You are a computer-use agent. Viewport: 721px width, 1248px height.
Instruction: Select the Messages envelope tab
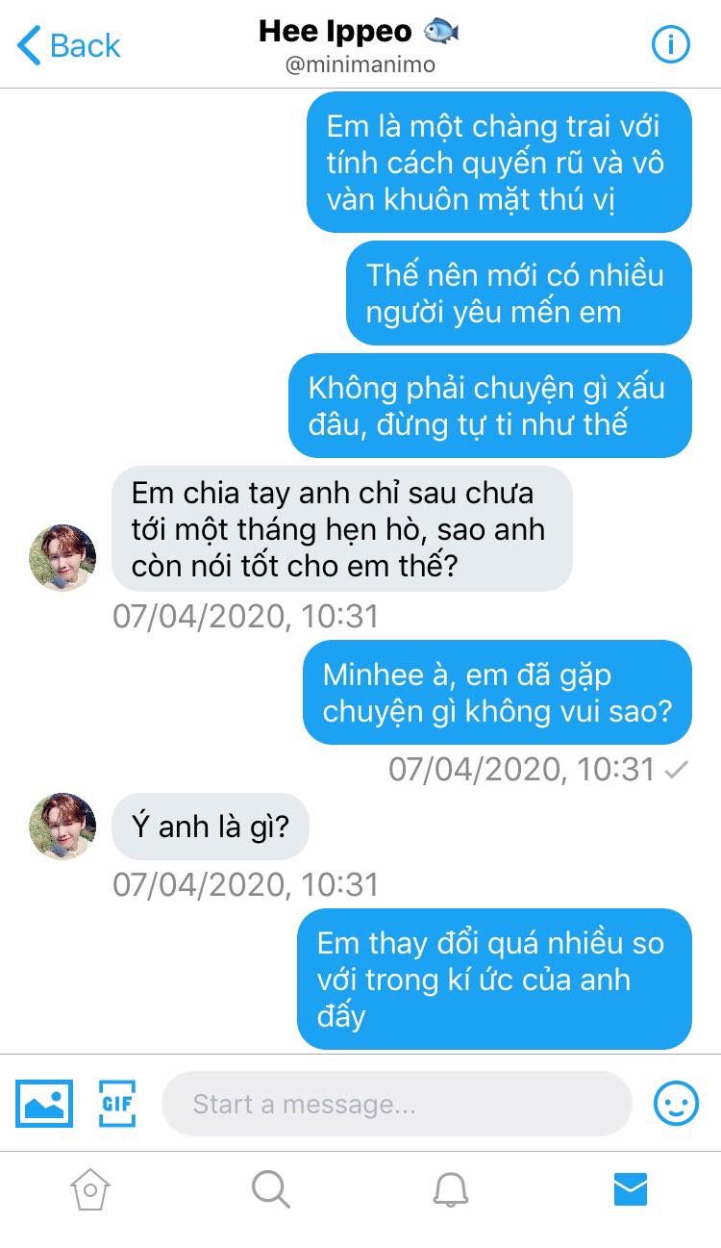coord(631,1189)
